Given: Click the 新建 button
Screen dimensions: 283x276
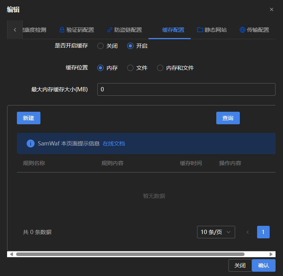Looking at the screenshot, I should point(29,118).
